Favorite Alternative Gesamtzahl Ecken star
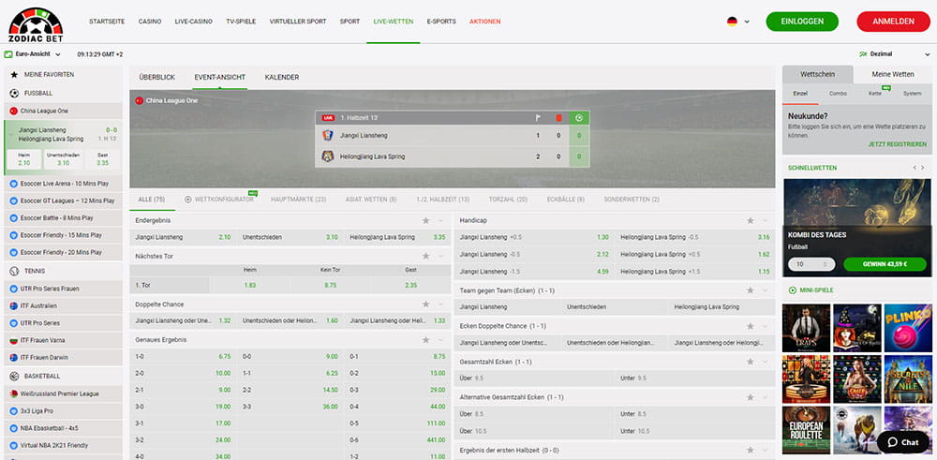 pos(750,397)
